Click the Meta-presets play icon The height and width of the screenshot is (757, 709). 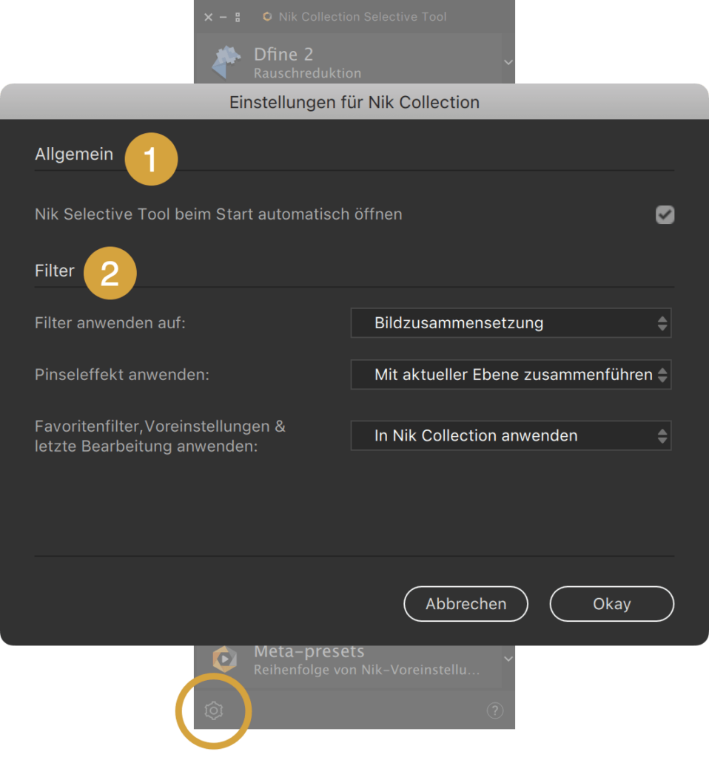tap(225, 659)
